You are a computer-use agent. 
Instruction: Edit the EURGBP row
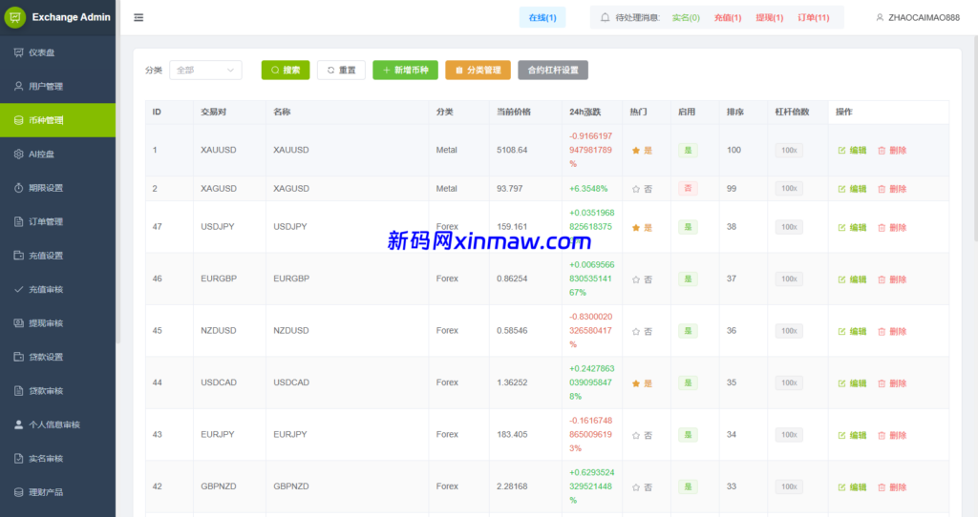852,279
